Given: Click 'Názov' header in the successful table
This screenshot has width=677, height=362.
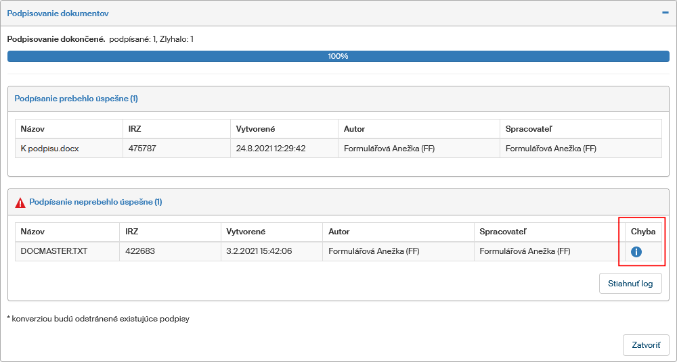Looking at the screenshot, I should click(x=32, y=129).
